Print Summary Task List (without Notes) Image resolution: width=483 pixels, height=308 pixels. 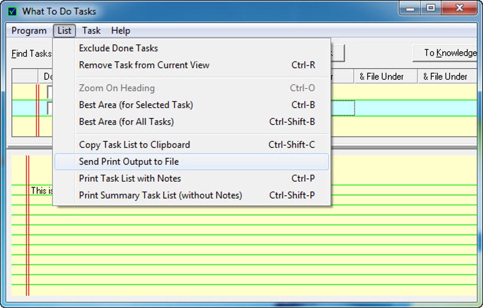tap(161, 195)
